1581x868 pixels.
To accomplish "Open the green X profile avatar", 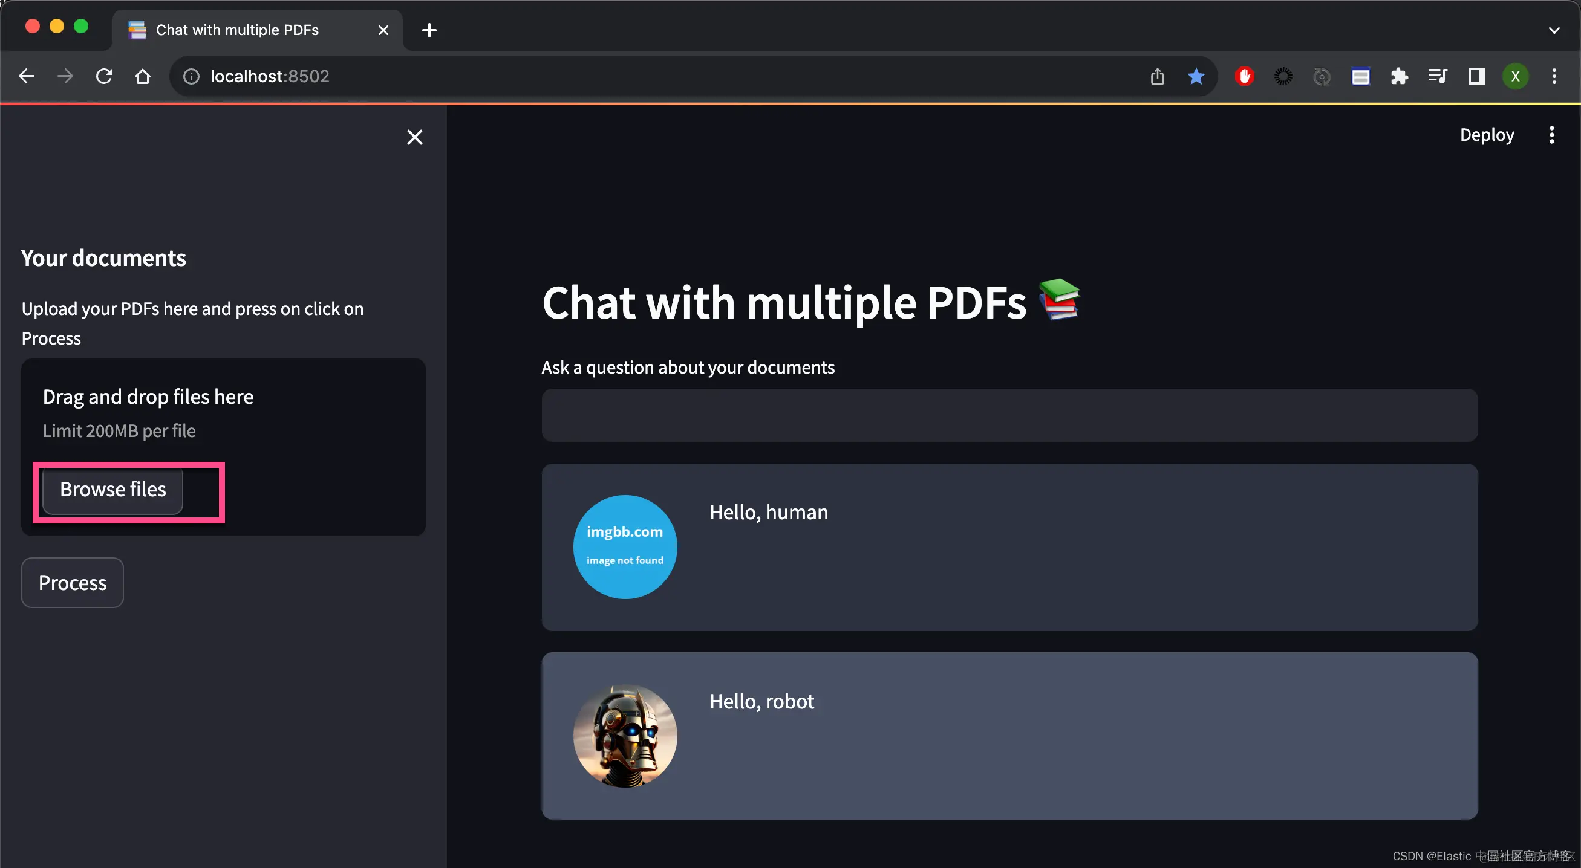I will [x=1514, y=77].
